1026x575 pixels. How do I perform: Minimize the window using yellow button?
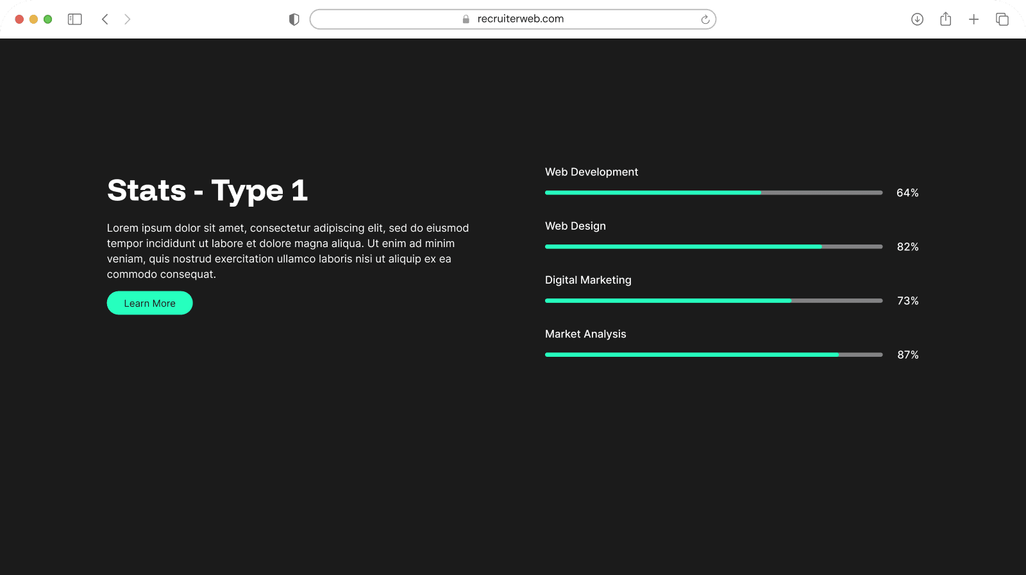point(33,19)
